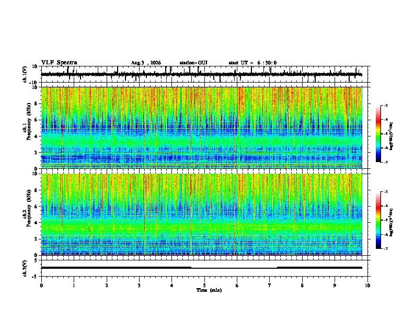This screenshot has width=414, height=320.
Task: Click the ch.3 black signal trace
Action: (x=201, y=268)
